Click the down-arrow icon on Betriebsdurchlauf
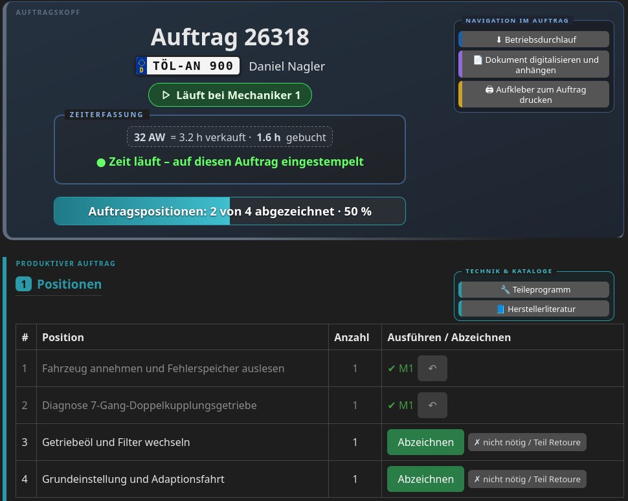628x501 pixels. (499, 39)
